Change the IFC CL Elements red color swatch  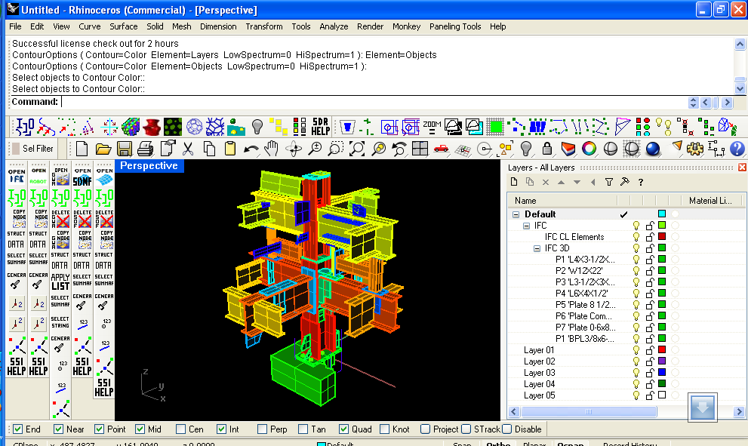[x=662, y=236]
